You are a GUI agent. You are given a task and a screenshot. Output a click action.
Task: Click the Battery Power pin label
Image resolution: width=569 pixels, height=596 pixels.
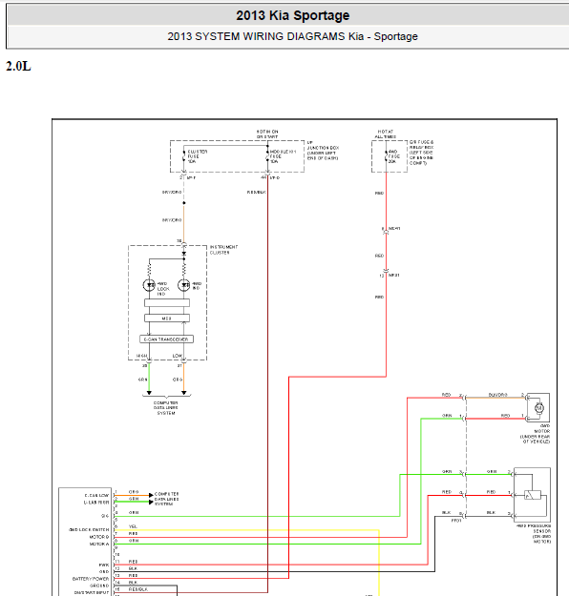[91, 579]
